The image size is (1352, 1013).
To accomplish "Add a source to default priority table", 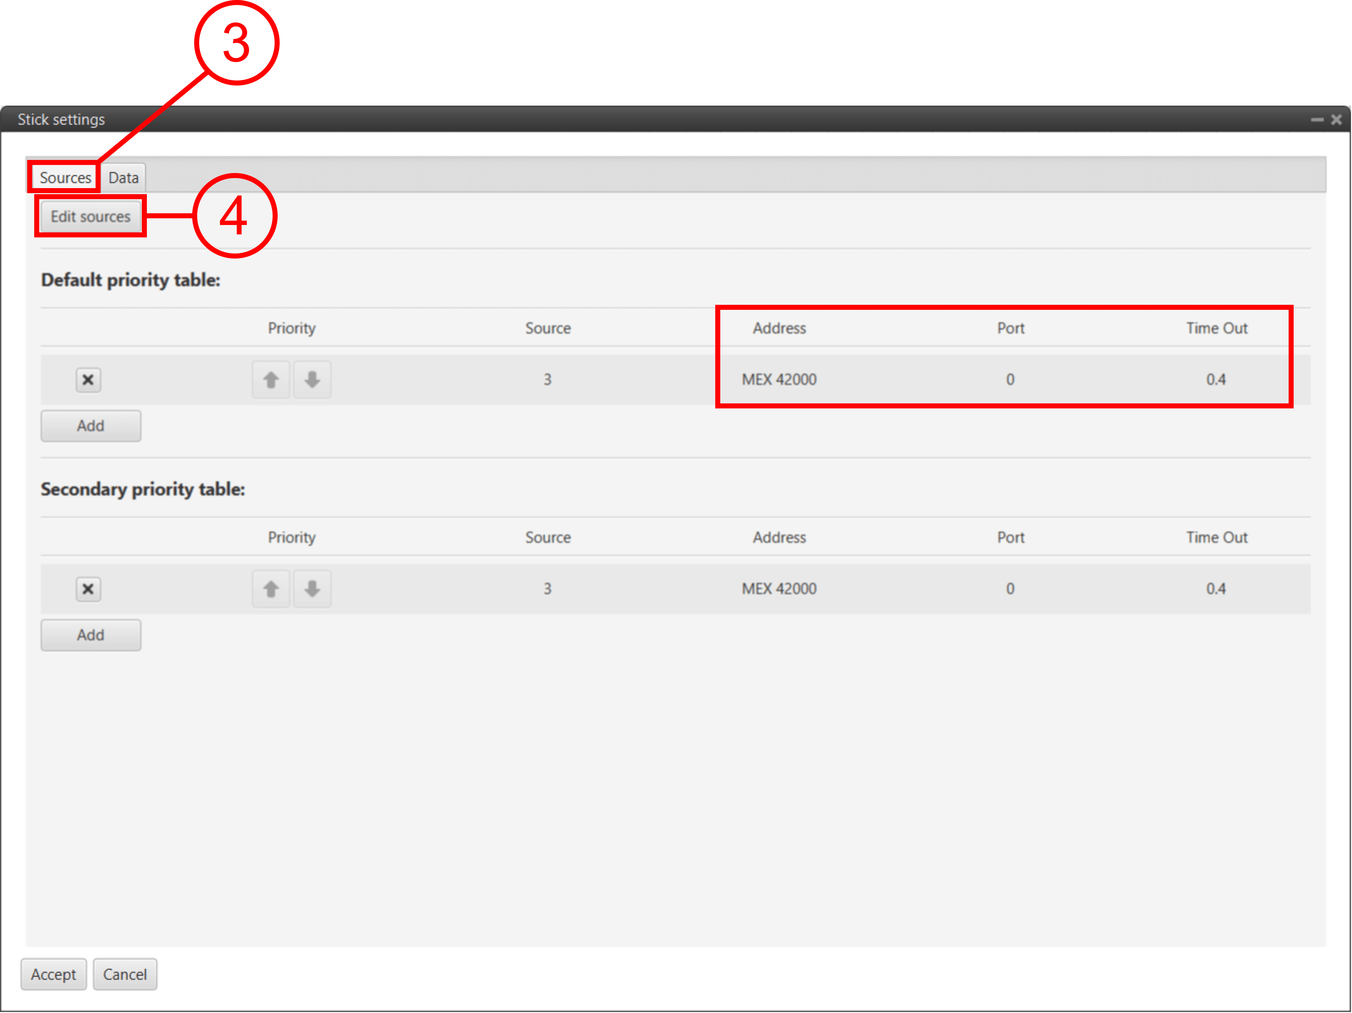I will 91,426.
